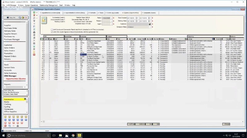Screen dimensions: 247x138
Task: Click the large padlock edit icon
Action: pyautogui.click(x=44, y=21)
